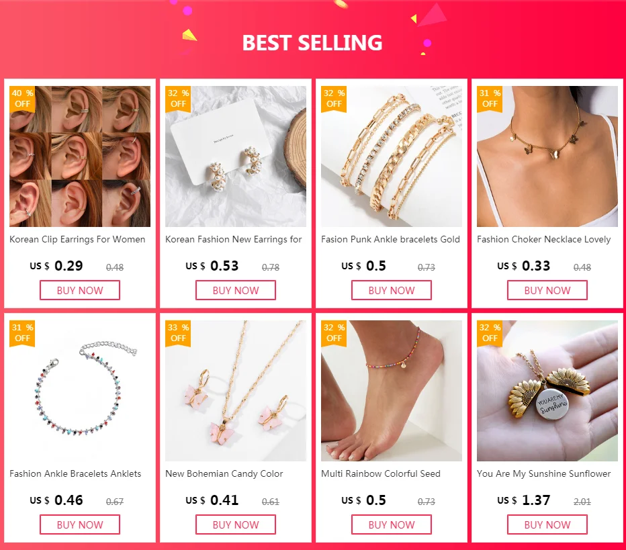Viewport: 626px width, 550px height.
Task: Open the Korean Clip Earrings product image
Action: 80,156
